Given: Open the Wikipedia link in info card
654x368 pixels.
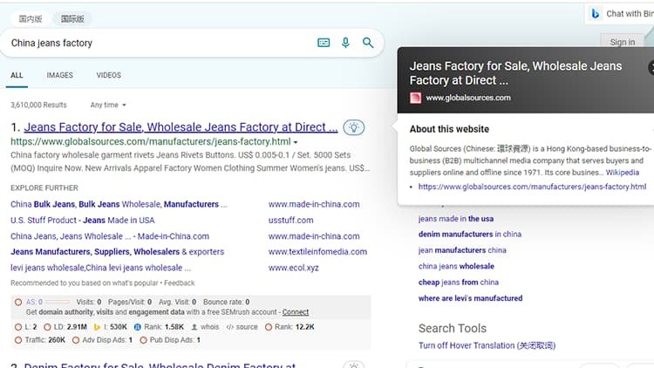Looking at the screenshot, I should pos(623,173).
